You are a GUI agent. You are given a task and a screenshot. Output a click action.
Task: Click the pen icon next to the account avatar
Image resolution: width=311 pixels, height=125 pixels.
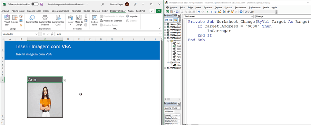coord(135,4)
